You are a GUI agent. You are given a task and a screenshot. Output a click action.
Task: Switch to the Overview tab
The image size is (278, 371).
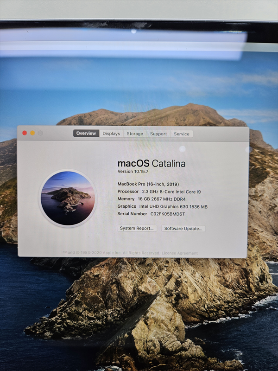click(86, 134)
